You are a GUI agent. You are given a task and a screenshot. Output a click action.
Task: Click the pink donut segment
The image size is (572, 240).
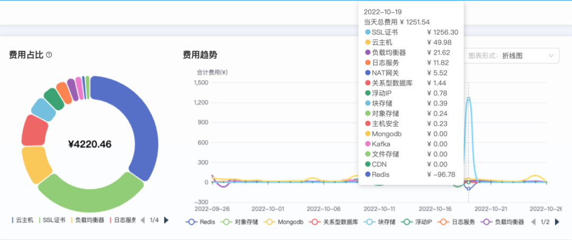79,88
